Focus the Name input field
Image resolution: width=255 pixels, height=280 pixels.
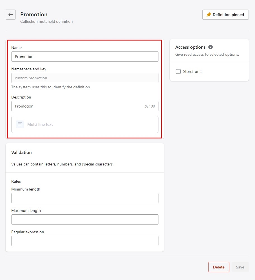85,57
